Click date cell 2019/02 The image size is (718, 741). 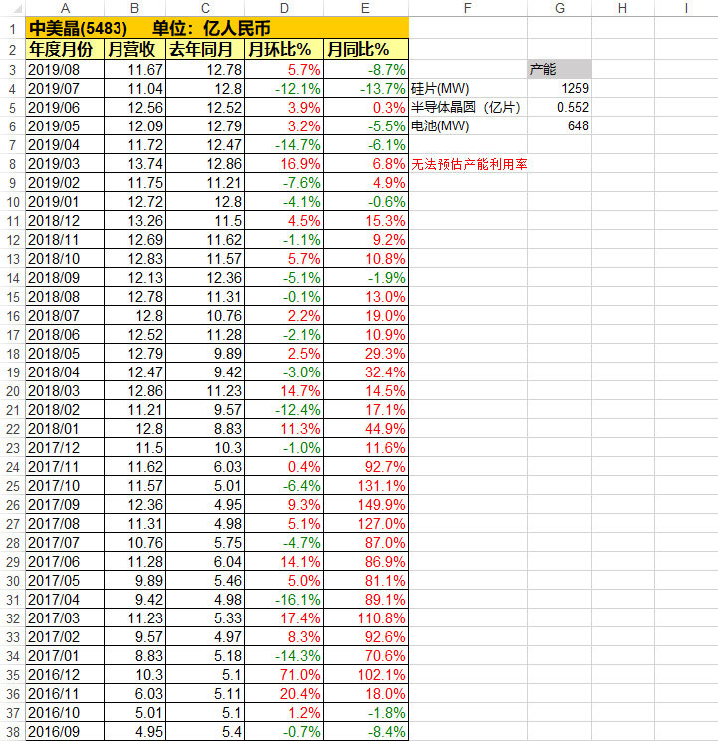pyautogui.click(x=65, y=183)
